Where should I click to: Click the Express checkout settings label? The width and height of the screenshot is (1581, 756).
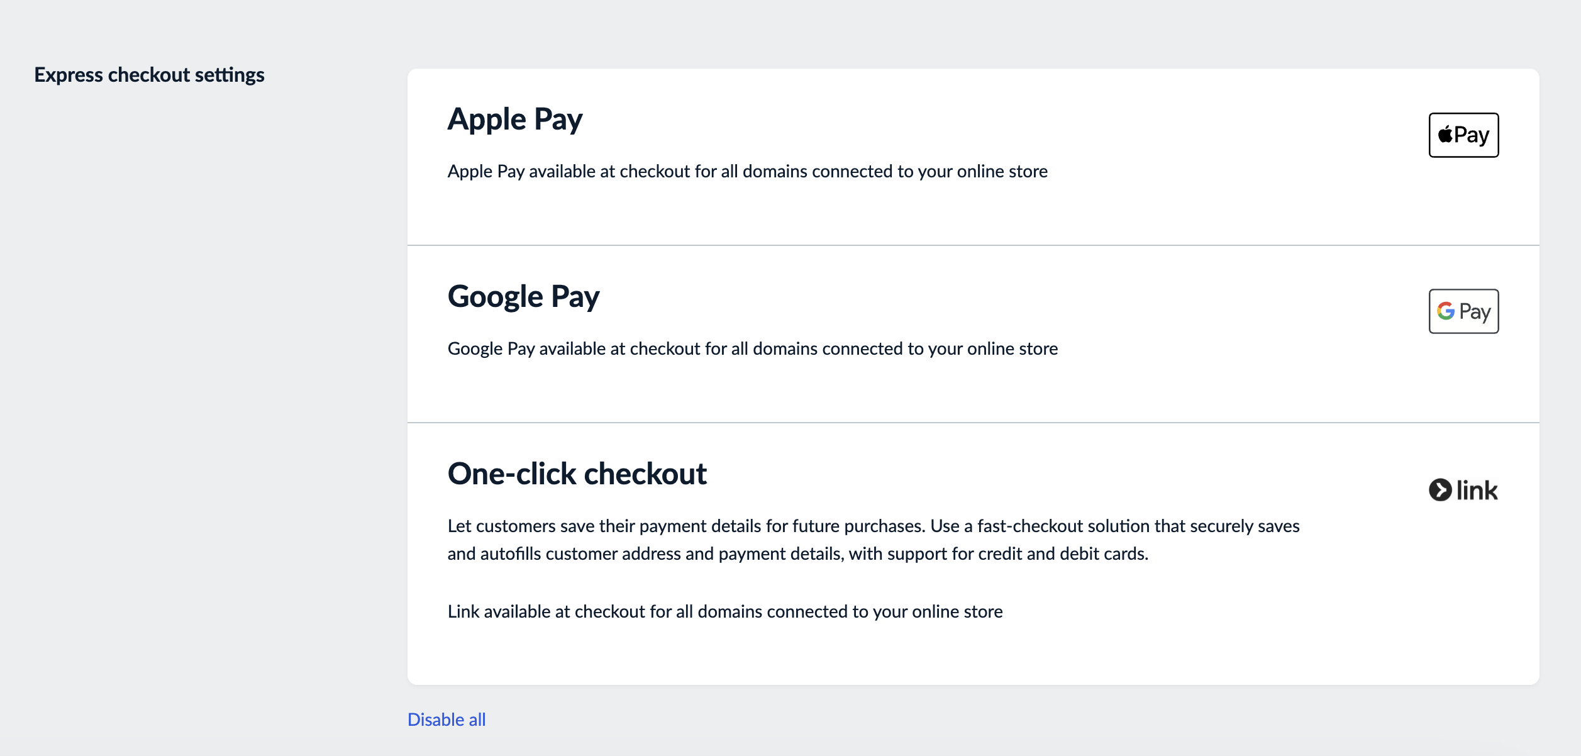pyautogui.click(x=149, y=74)
